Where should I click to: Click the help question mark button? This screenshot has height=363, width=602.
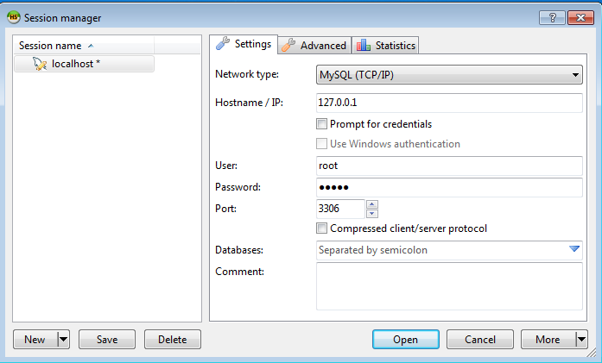point(552,17)
